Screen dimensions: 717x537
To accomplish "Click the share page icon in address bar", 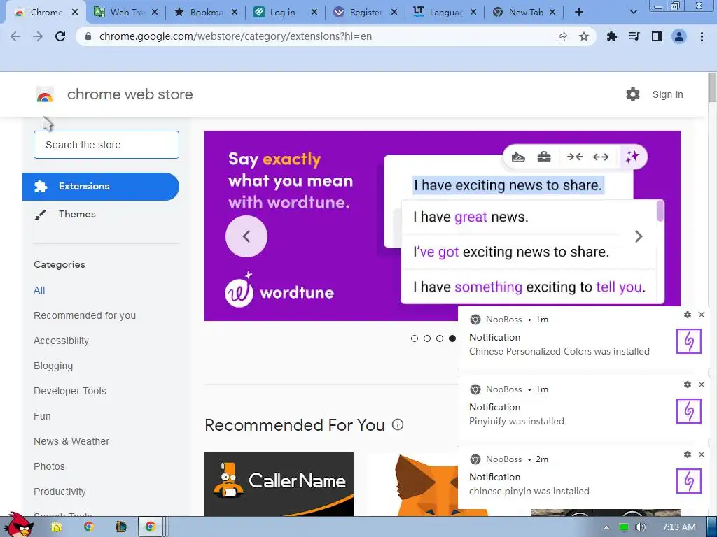I will click(x=562, y=36).
